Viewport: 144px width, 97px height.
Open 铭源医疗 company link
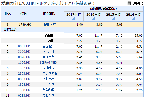tap(48, 95)
